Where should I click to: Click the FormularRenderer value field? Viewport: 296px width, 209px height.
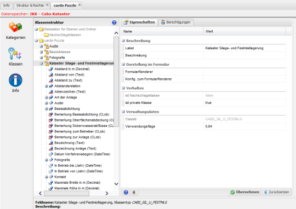point(244,72)
